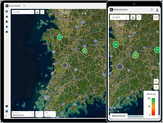
Task: Click the Gwangju label on tablet map
Action: 61,88
